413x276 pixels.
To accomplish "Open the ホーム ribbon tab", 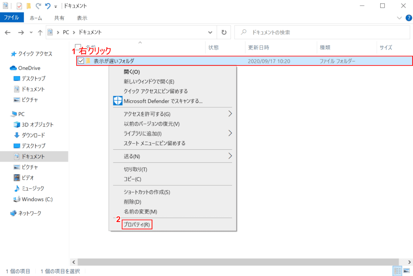I will [x=36, y=18].
